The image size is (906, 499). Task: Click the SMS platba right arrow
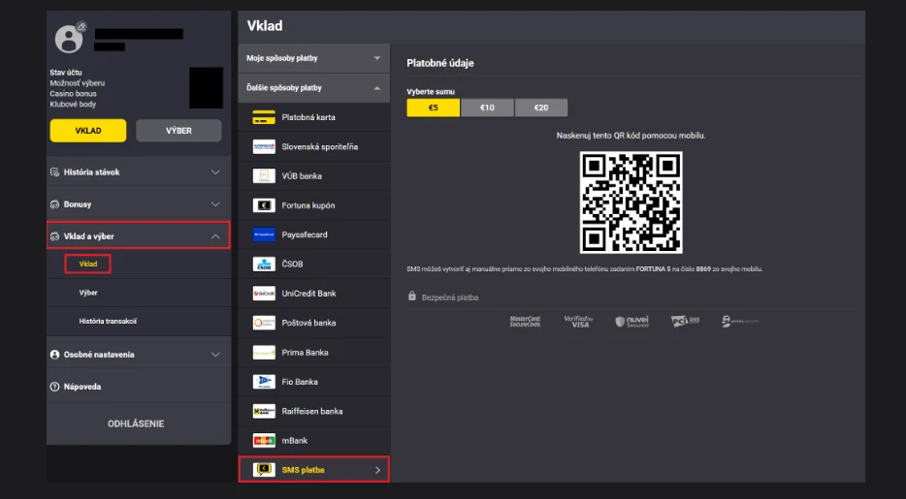click(x=378, y=470)
